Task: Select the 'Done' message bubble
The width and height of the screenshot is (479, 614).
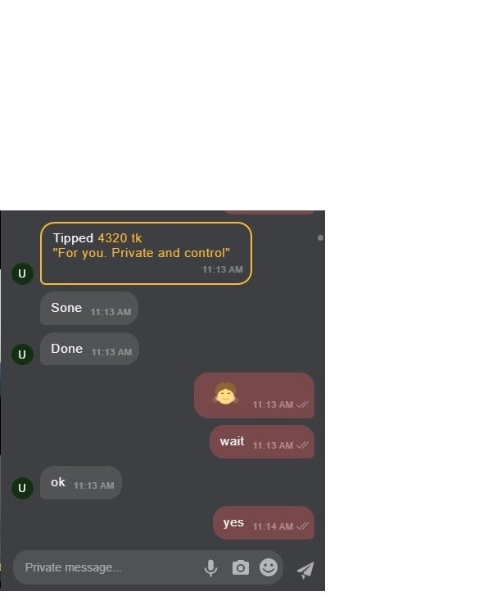Action: pyautogui.click(x=89, y=349)
